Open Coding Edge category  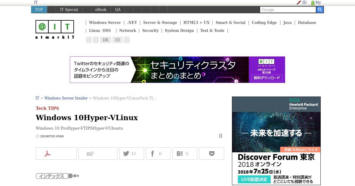[264, 22]
